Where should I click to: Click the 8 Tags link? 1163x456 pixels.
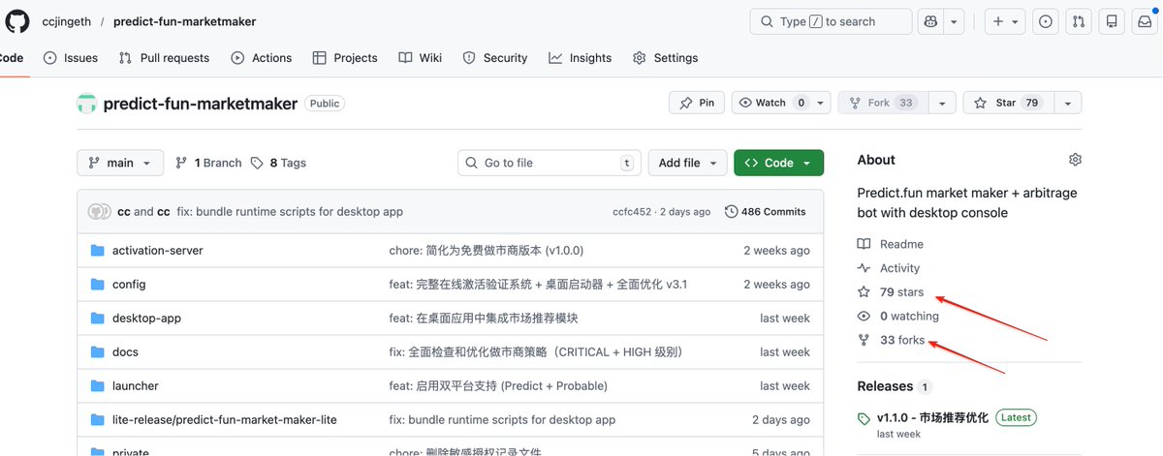pyautogui.click(x=278, y=163)
